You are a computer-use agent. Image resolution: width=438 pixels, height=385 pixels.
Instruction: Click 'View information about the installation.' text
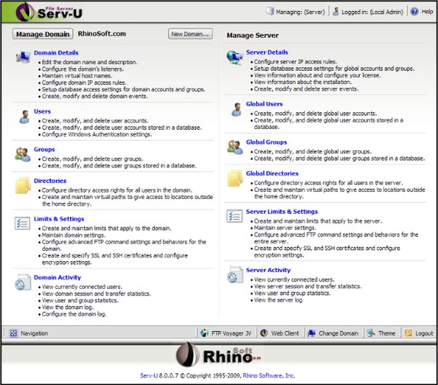(x=303, y=82)
